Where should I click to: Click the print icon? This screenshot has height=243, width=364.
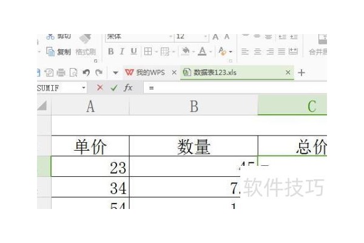(x=61, y=73)
